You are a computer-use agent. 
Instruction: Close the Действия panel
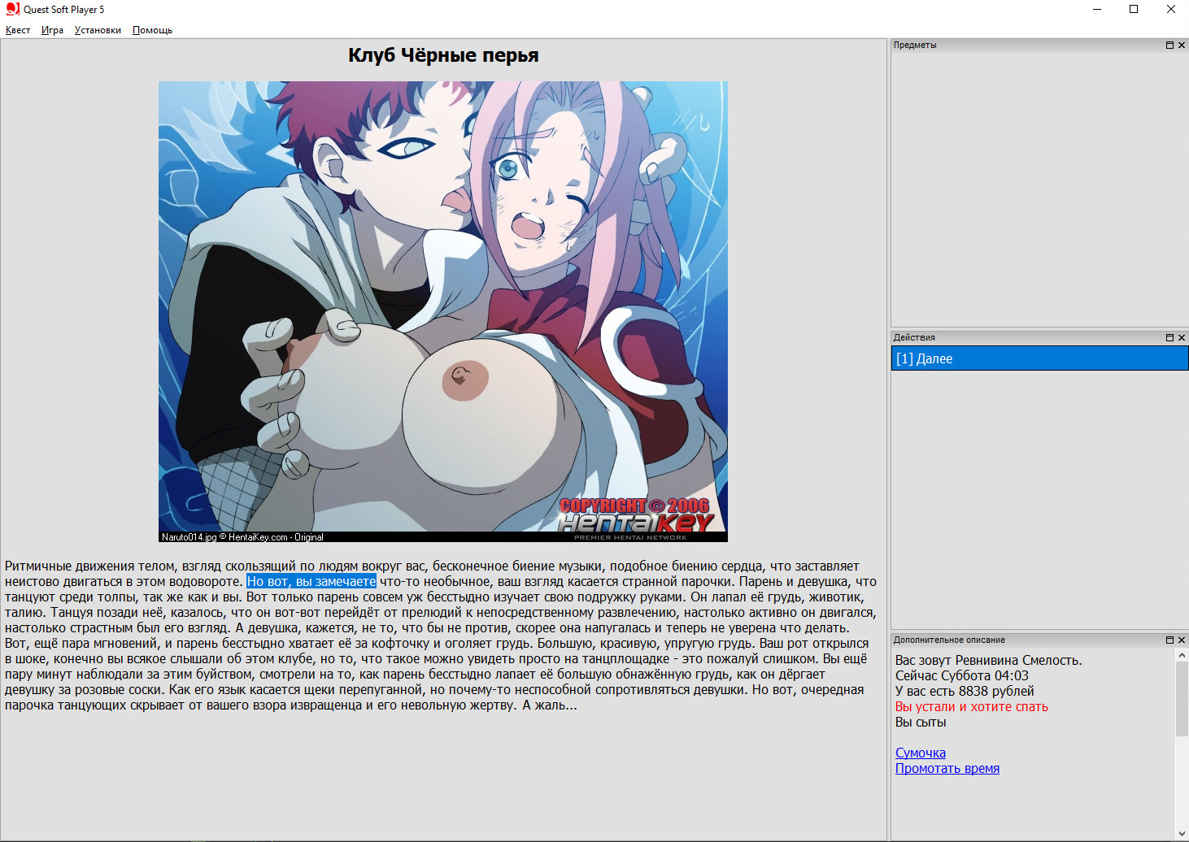[x=1182, y=337]
